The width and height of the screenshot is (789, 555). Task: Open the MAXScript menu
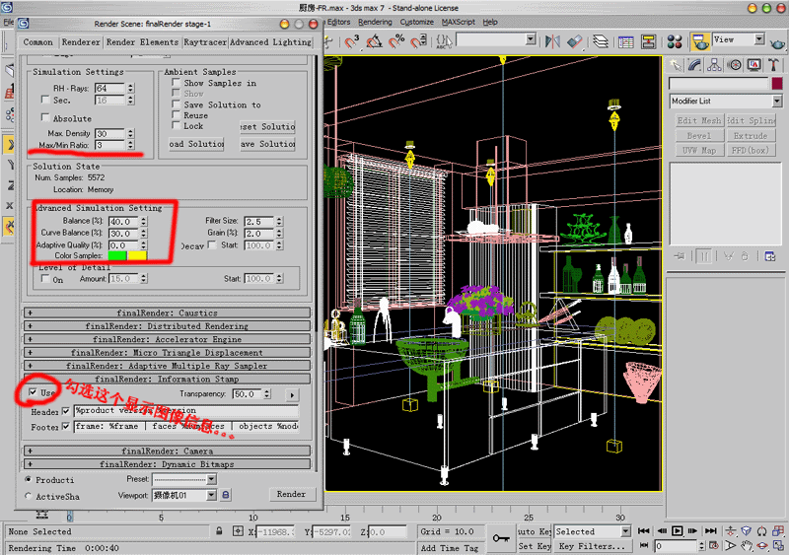click(x=457, y=22)
